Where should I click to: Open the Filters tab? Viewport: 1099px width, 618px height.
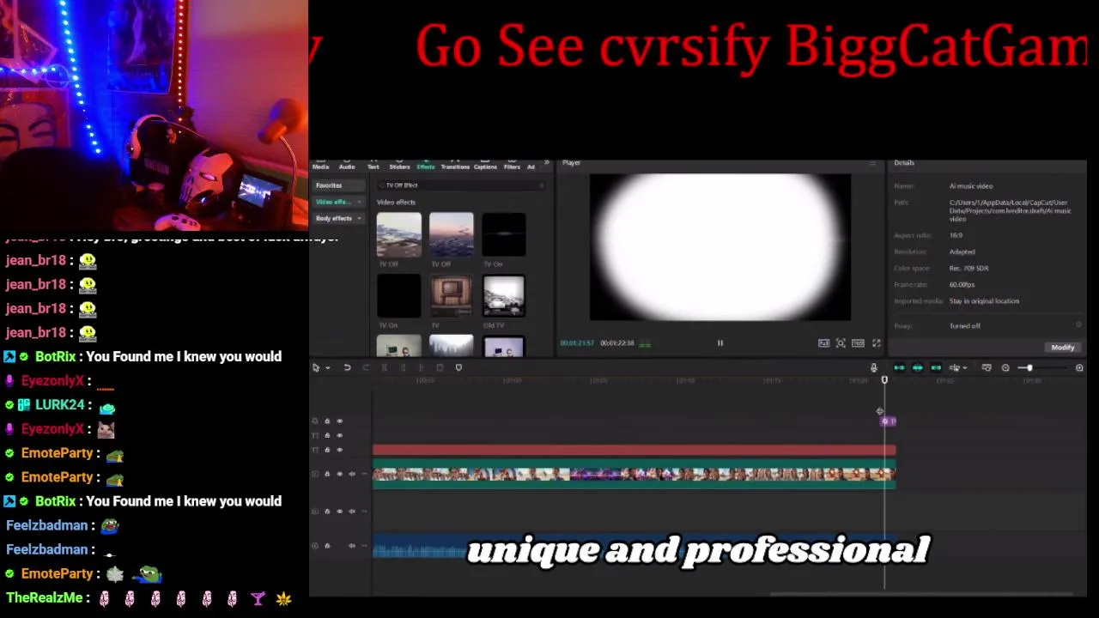512,167
